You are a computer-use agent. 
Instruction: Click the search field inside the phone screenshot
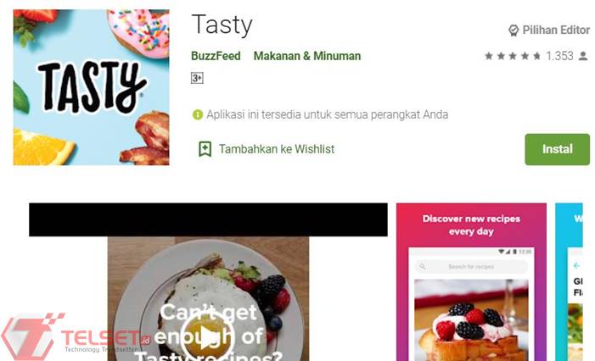471,267
